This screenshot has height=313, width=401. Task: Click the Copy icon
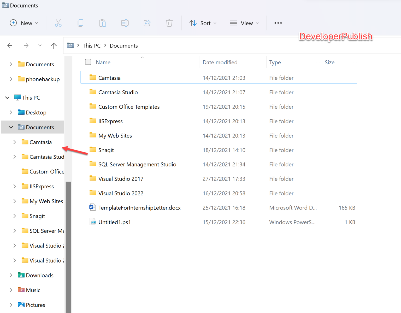tap(80, 23)
